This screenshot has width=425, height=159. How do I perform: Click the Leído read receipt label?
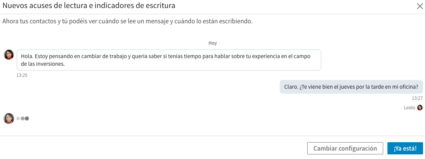click(x=409, y=108)
